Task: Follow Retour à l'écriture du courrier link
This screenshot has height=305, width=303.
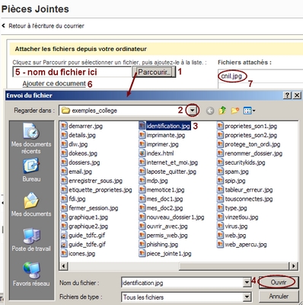Action: point(46,26)
